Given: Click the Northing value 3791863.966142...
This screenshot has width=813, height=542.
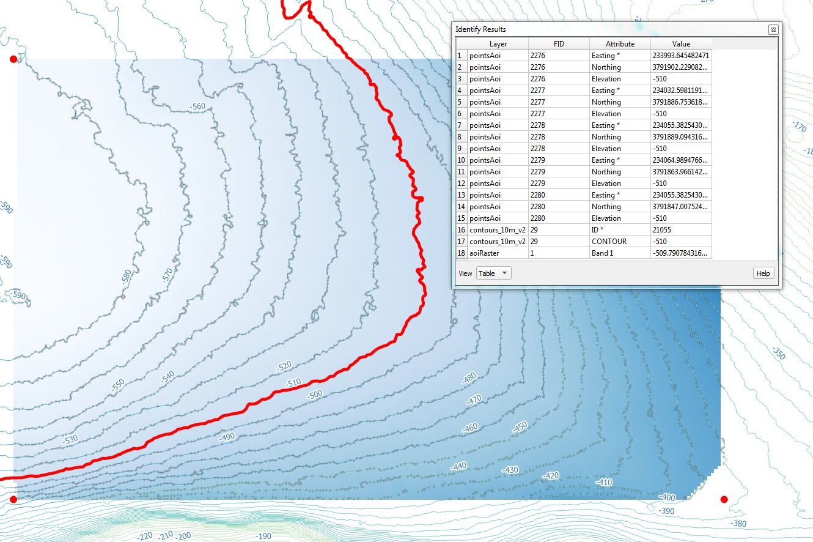Looking at the screenshot, I should 681,171.
